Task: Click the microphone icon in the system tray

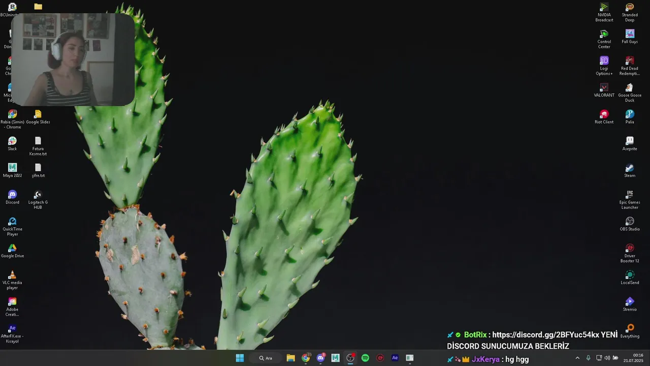Action: coord(588,358)
